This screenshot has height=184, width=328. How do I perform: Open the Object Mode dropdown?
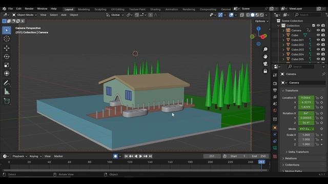[25, 15]
